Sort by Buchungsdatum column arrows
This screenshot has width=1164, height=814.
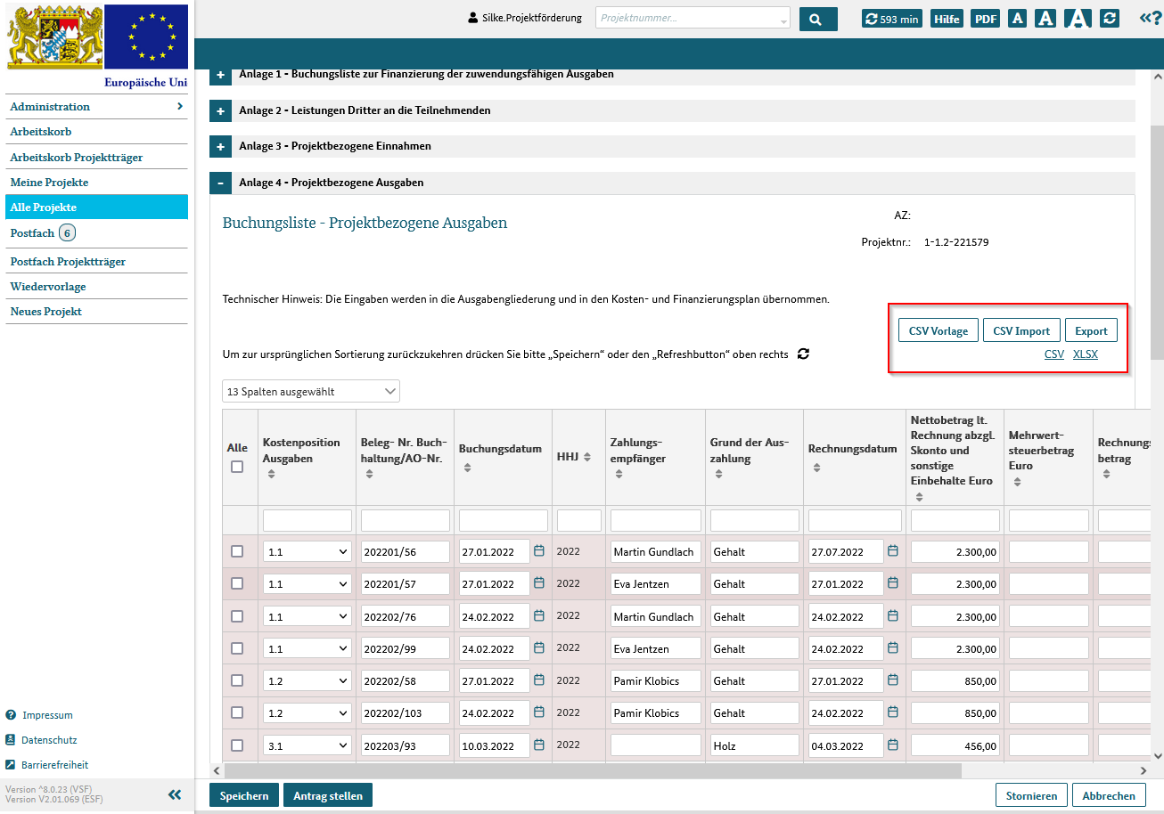[467, 467]
